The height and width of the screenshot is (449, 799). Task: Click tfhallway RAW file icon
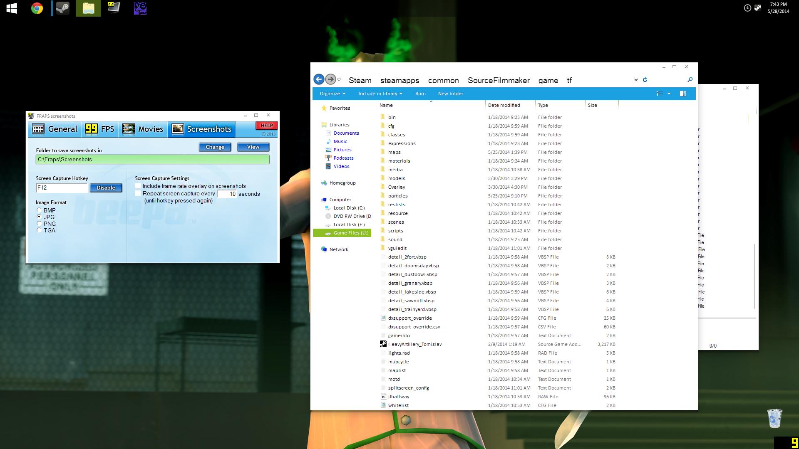[x=383, y=396]
